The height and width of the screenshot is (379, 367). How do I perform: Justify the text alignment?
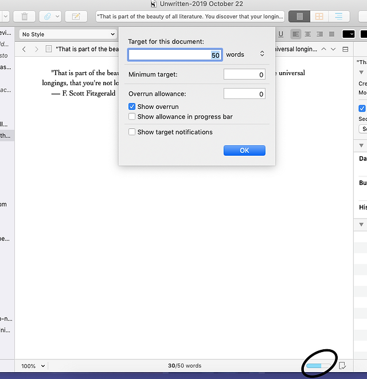coord(331,34)
